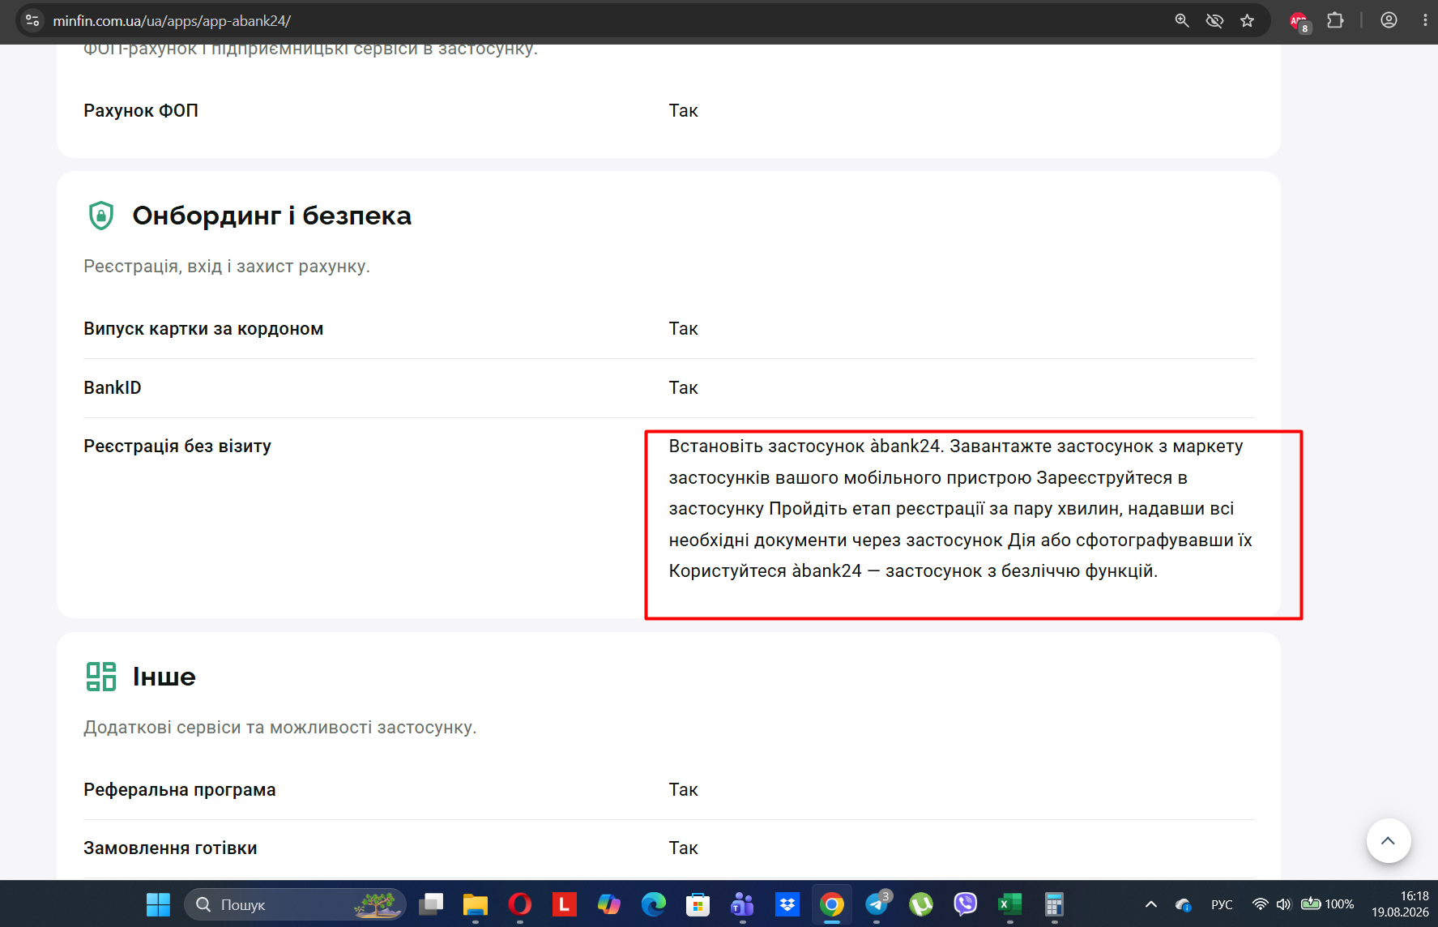Open the crossed-eye tracking protection icon
Screen dimensions: 1438x927
[x=1214, y=20]
